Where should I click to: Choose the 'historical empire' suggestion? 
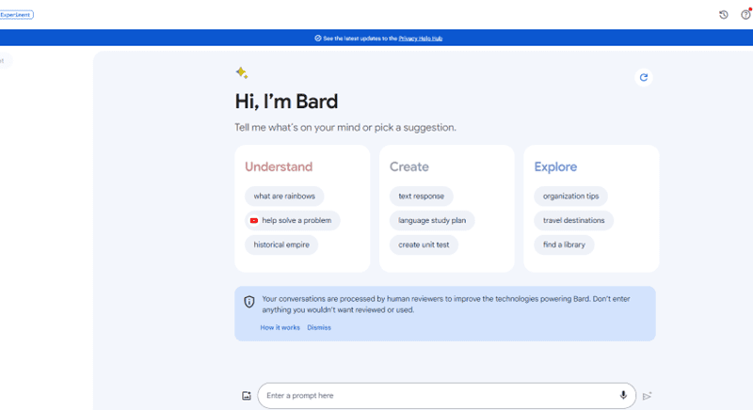coord(281,244)
